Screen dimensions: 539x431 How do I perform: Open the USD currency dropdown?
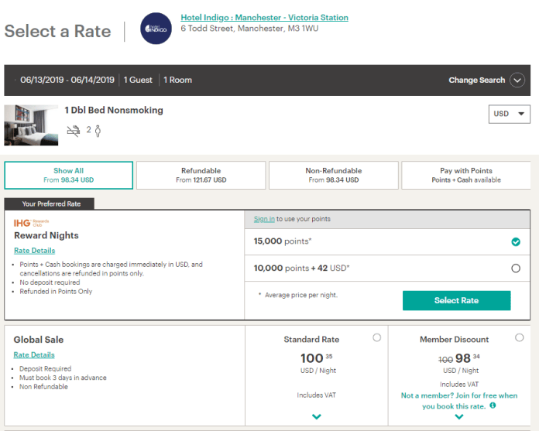[x=509, y=114]
